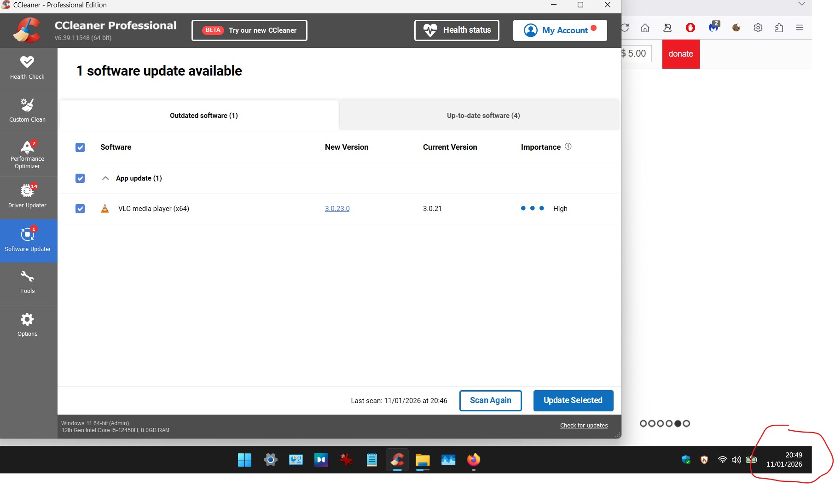Viewport: 835px width, 486px height.
Task: Open the Software Updater section
Action: 27,240
